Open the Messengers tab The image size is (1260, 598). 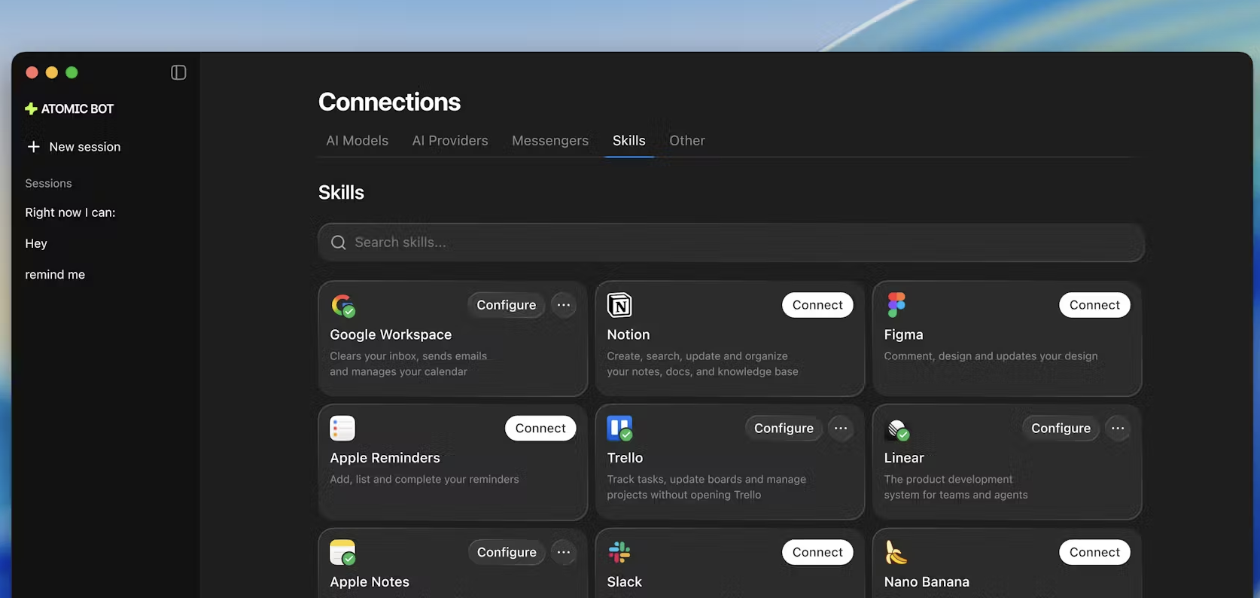[x=550, y=141]
